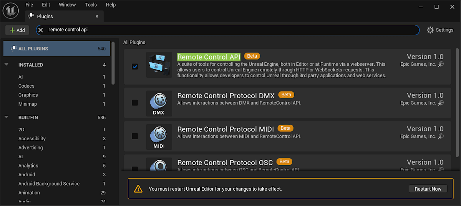Open the globe link for Remote Control API
This screenshot has height=206, width=461.
click(441, 64)
